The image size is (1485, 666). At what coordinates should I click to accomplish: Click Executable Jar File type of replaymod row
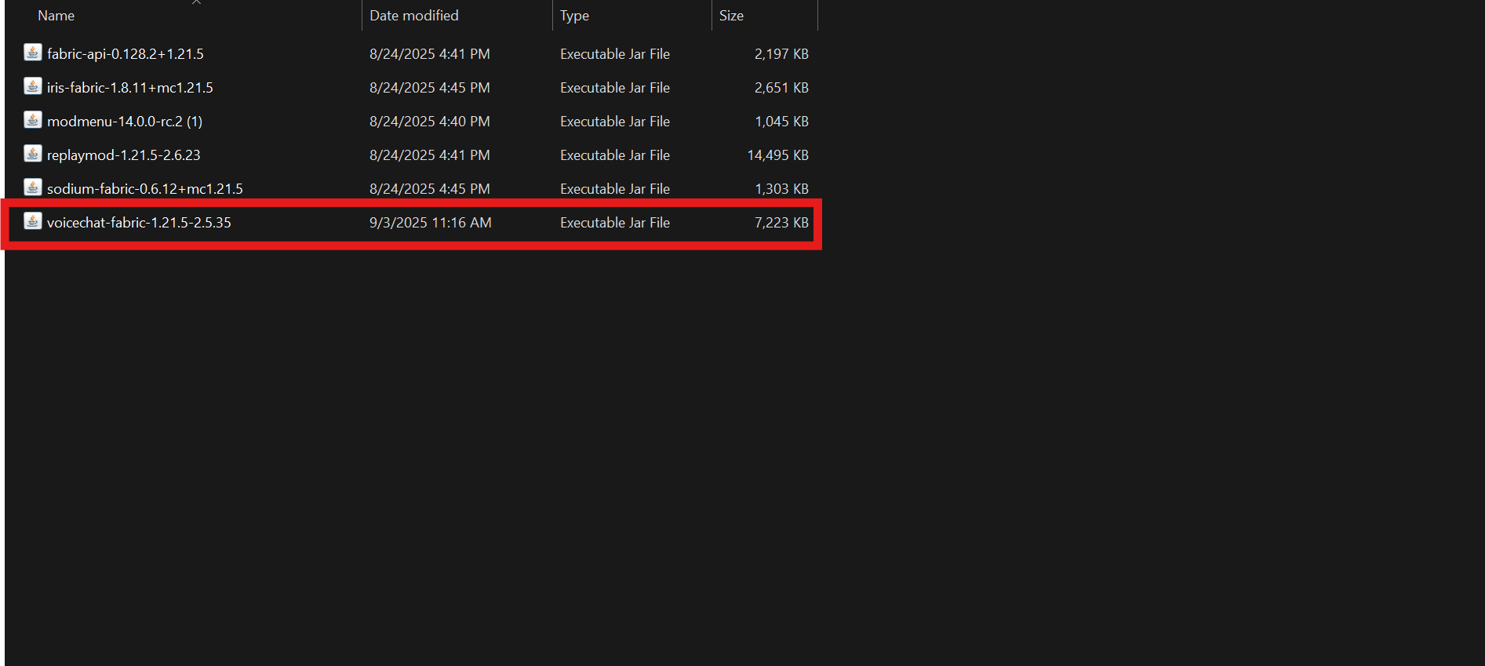[x=615, y=155]
